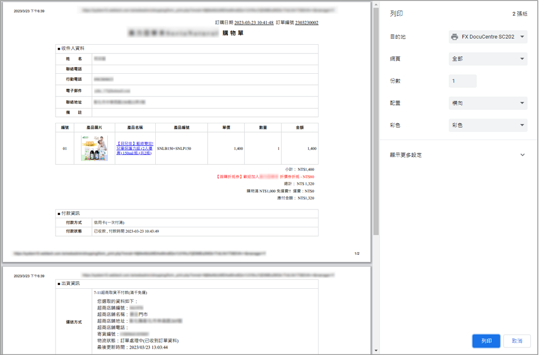Expand the 顯示更多設定 chevron
The width and height of the screenshot is (539, 355).
[522, 155]
